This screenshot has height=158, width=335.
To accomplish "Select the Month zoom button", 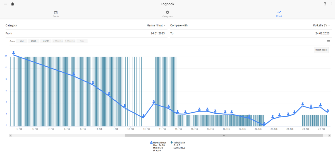I will (46, 41).
